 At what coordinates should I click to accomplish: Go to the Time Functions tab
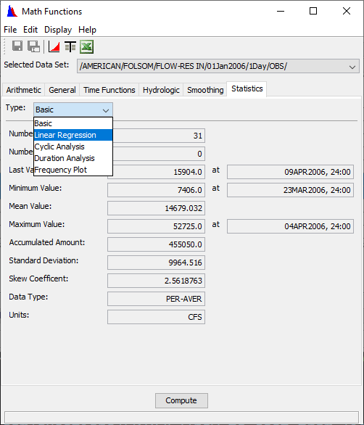click(109, 90)
